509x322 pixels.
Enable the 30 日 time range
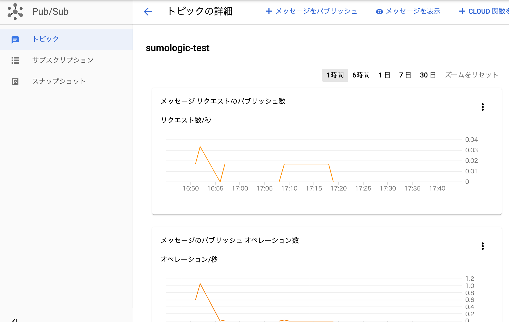point(428,75)
